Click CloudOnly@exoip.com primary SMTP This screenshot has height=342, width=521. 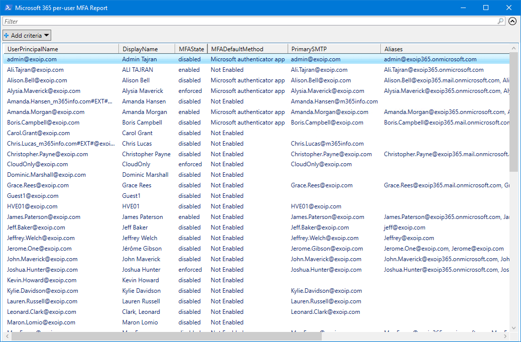(321, 164)
